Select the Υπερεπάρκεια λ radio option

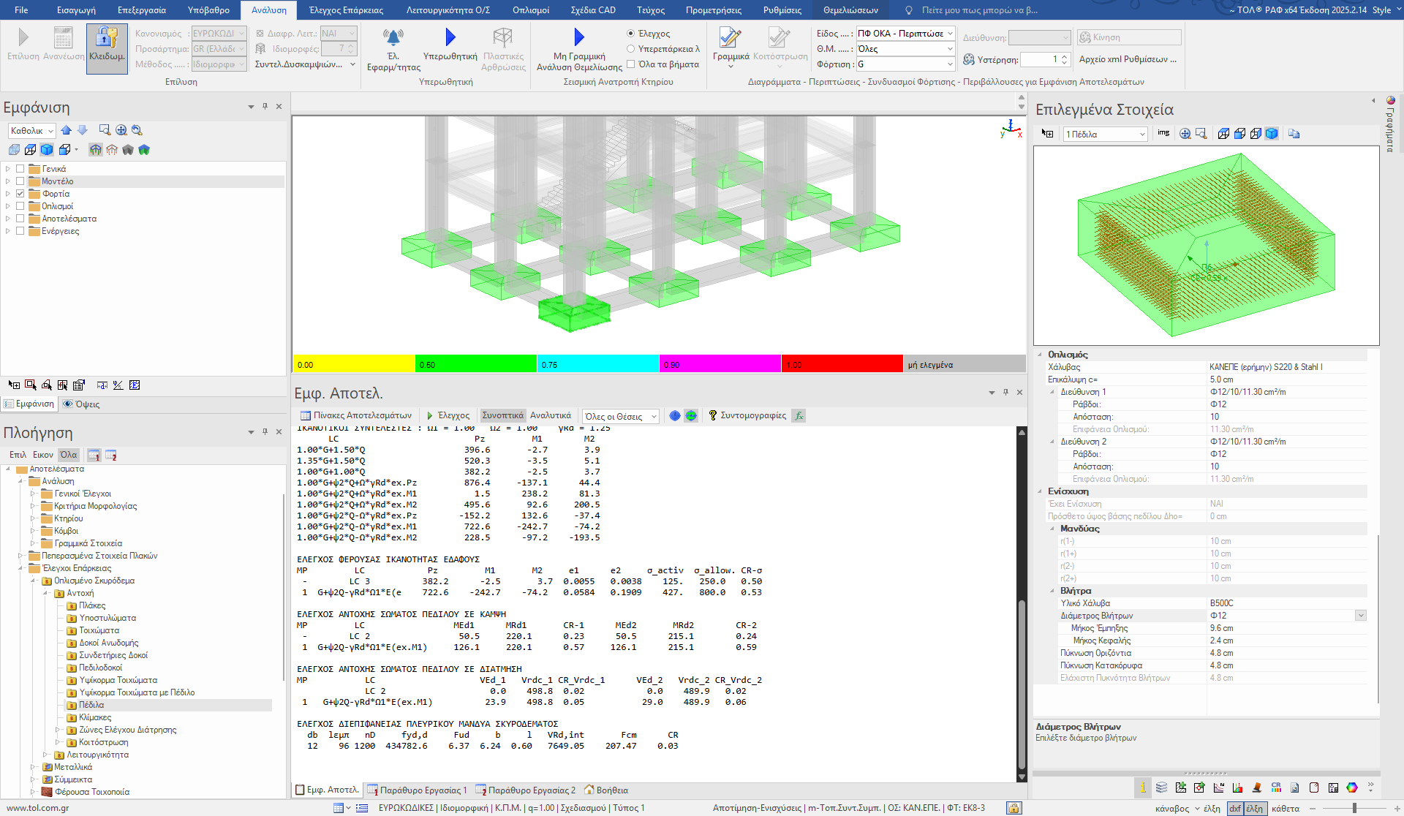click(x=630, y=49)
